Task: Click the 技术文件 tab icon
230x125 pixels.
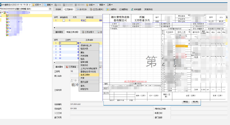Action: (x=77, y=9)
